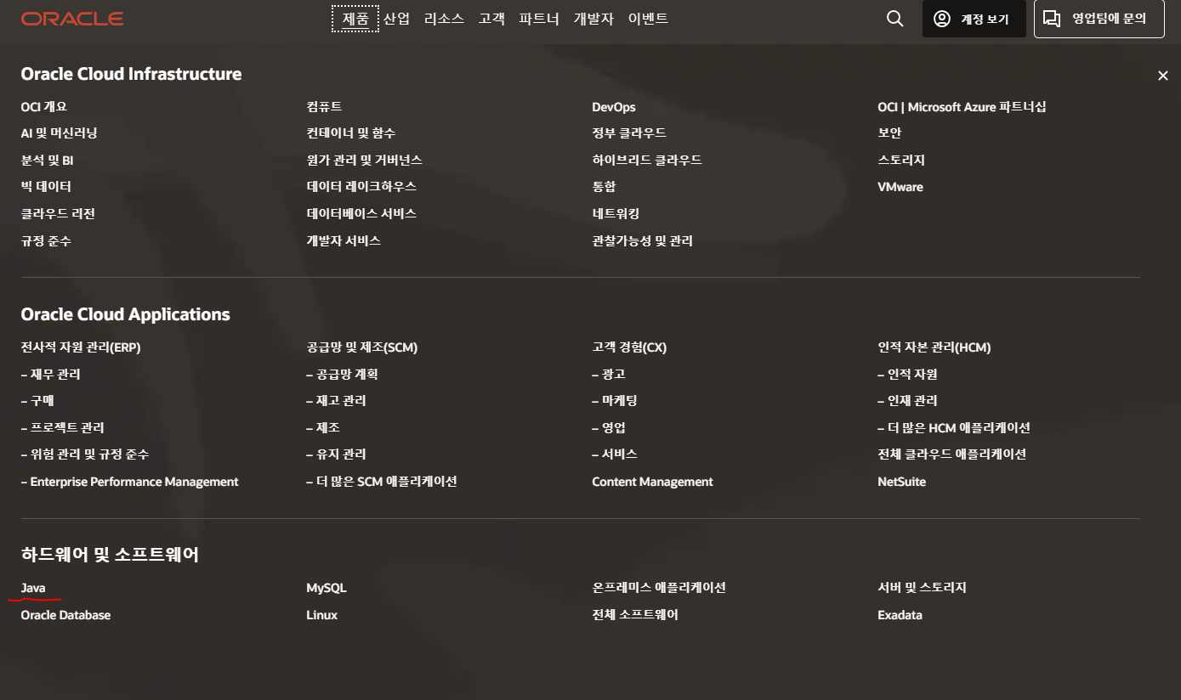Select 하이브리드 클라우드
This screenshot has height=700, width=1181.
(647, 160)
